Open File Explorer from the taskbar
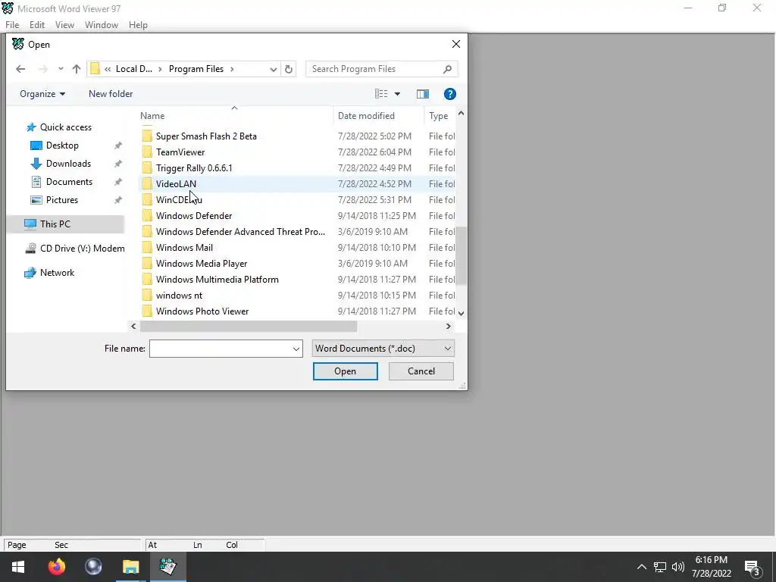 (130, 567)
